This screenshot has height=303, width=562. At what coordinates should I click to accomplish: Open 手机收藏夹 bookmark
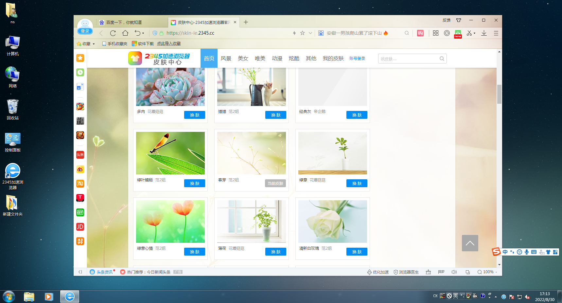pos(114,44)
